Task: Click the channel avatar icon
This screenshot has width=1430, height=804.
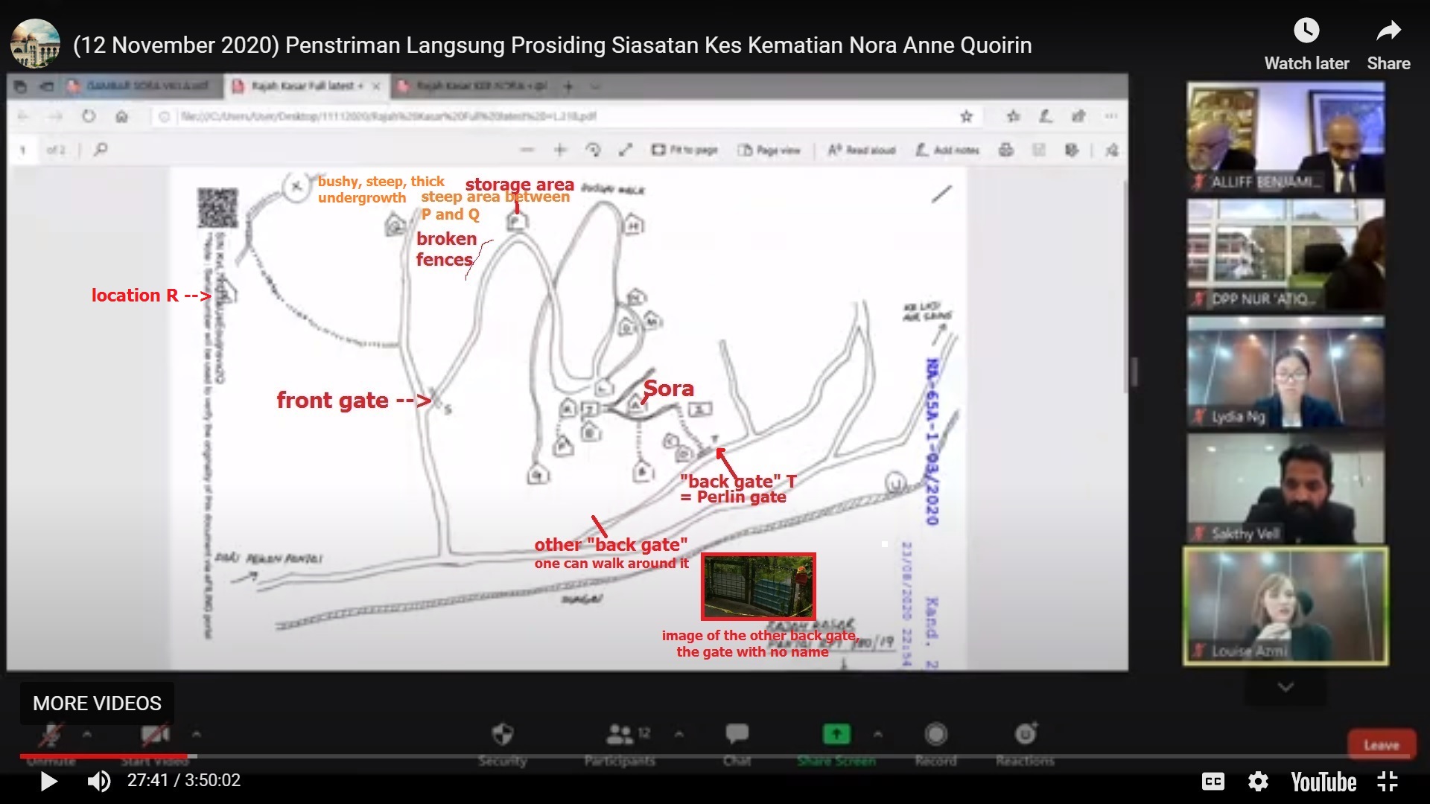Action: tap(34, 44)
